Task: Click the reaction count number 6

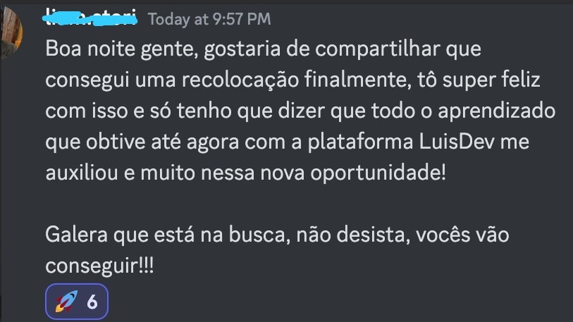Action: pyautogui.click(x=92, y=302)
